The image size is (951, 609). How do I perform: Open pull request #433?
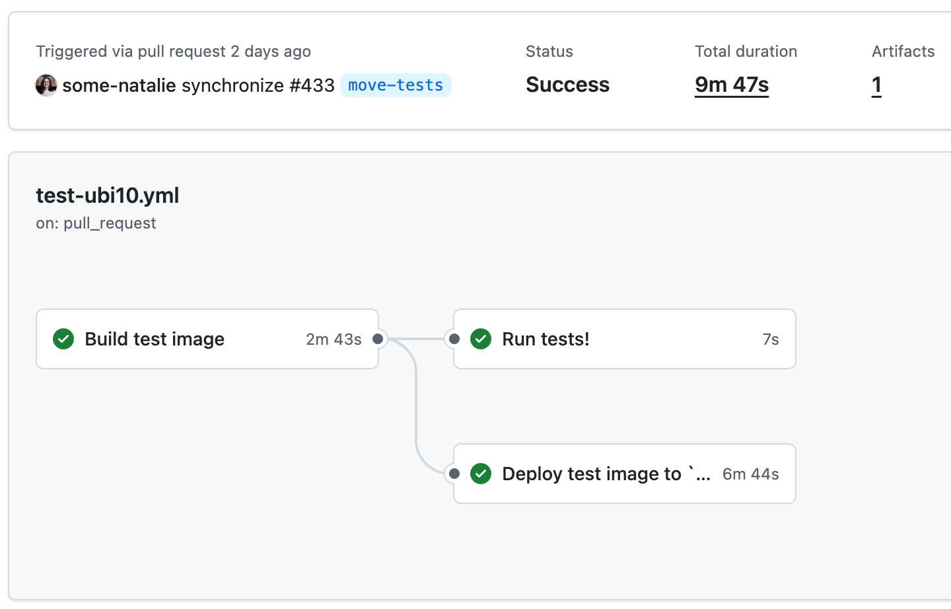[x=312, y=85]
